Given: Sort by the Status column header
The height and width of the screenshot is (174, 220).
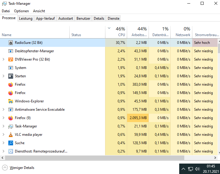Looking at the screenshot, I should point(88,32).
